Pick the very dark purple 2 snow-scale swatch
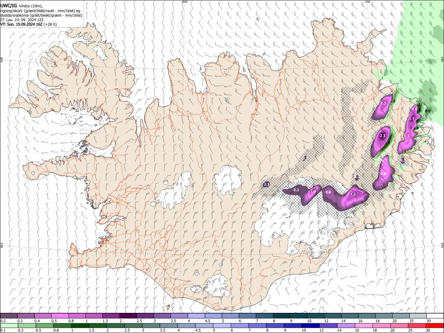444x333 pixels. point(128,316)
